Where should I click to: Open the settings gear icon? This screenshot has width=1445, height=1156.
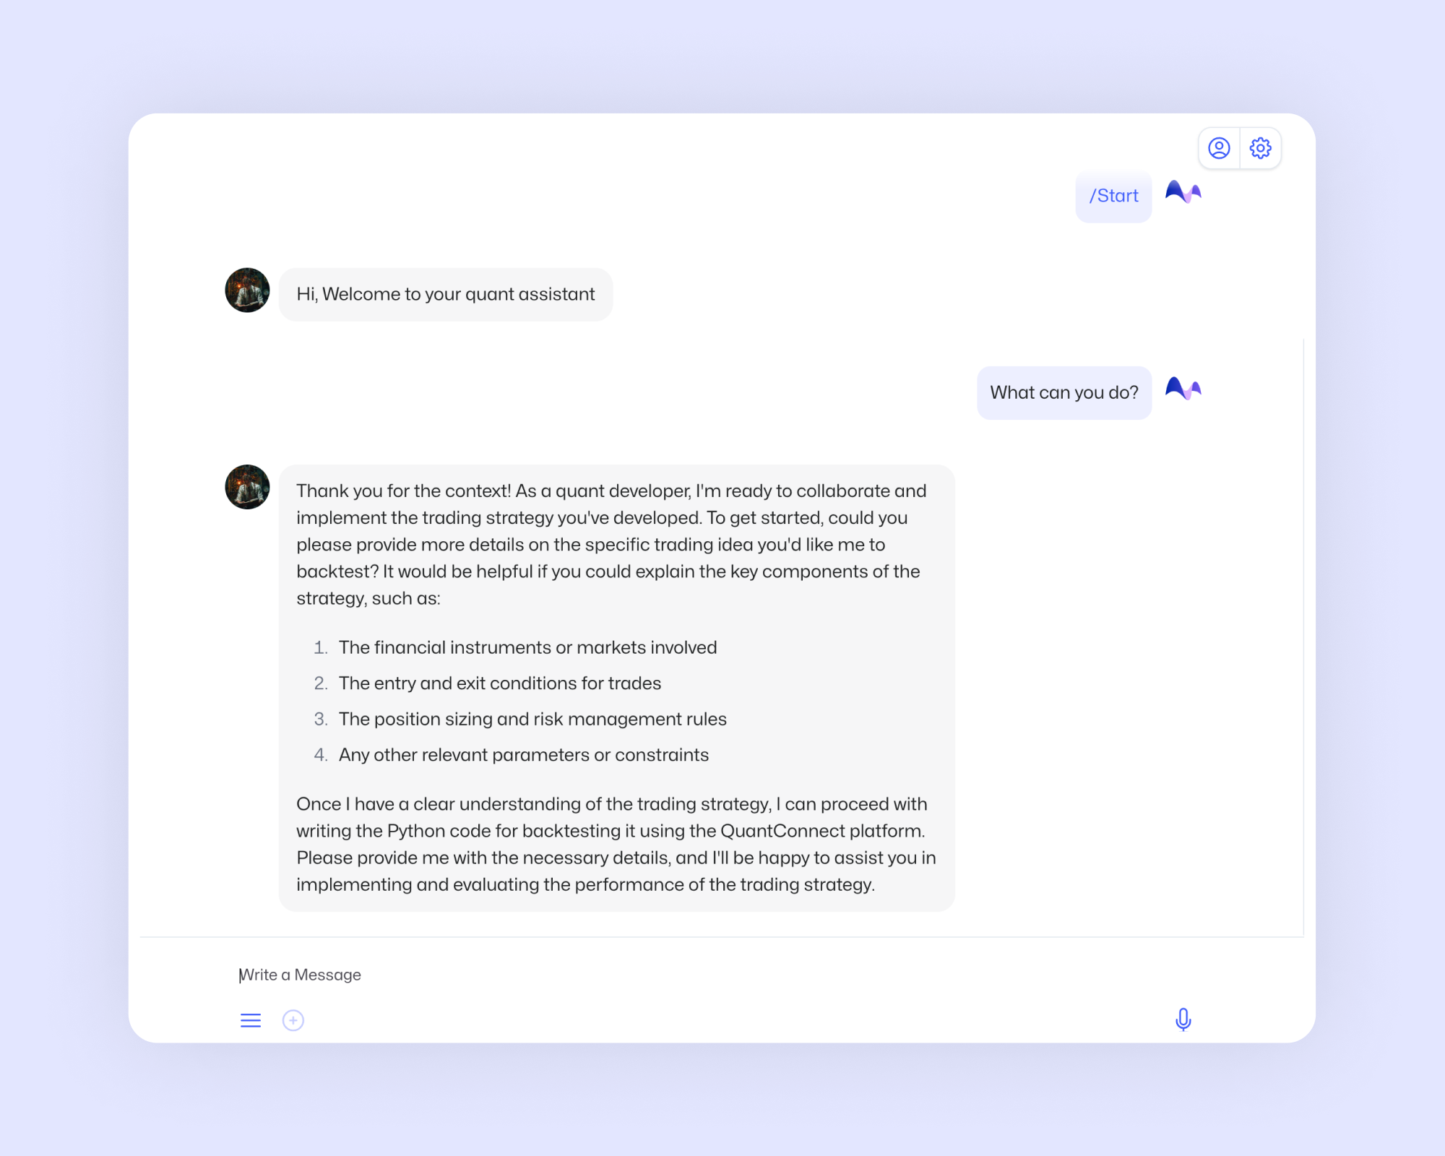[x=1260, y=148]
